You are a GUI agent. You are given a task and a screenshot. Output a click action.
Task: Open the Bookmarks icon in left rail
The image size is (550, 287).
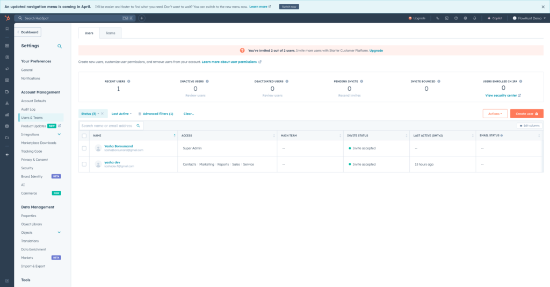tap(7, 29)
